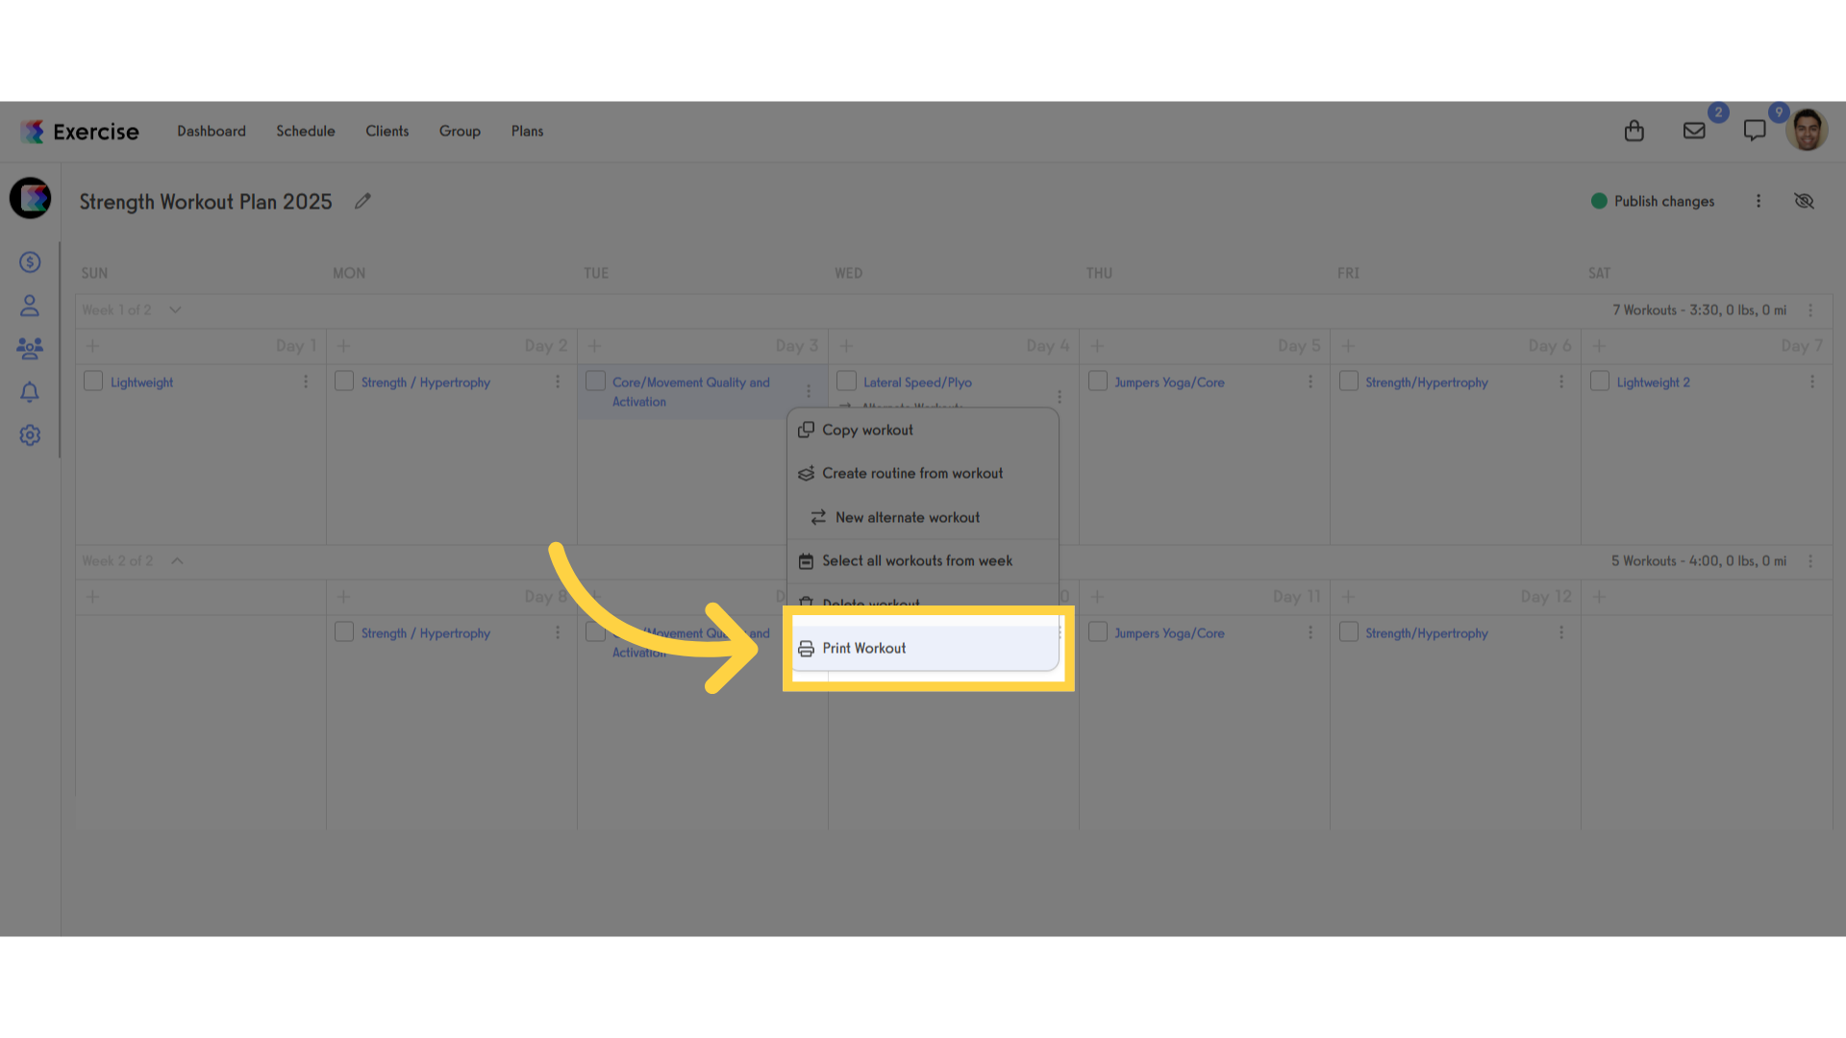
Task: Open the Lateral Speed/Plyo workout link
Action: 917,383
